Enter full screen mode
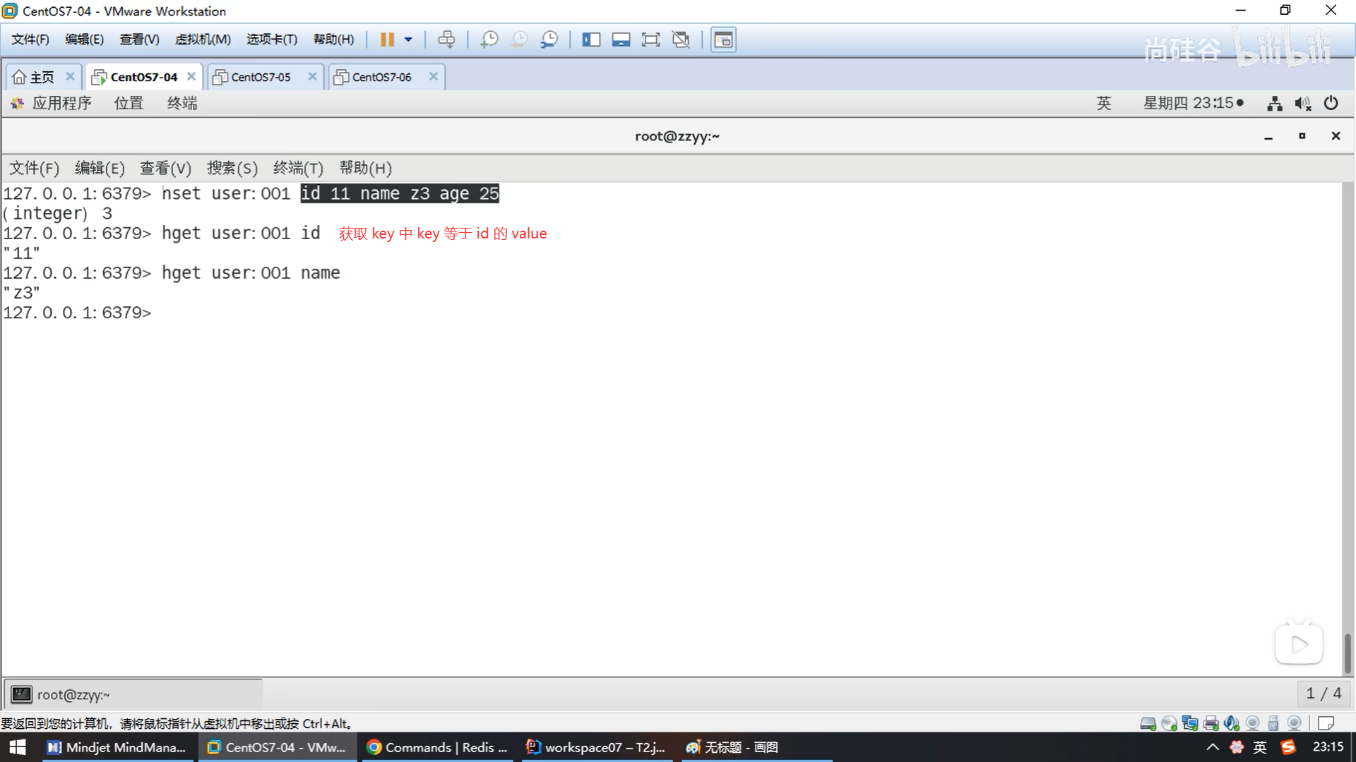This screenshot has width=1356, height=762. pyautogui.click(x=650, y=40)
